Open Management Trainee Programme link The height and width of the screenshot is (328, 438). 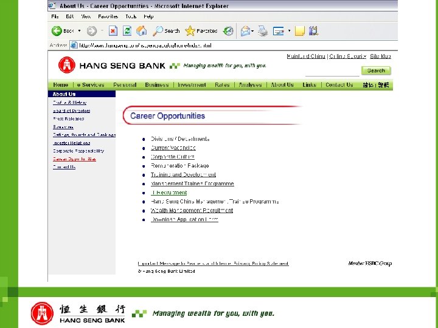[192, 183]
